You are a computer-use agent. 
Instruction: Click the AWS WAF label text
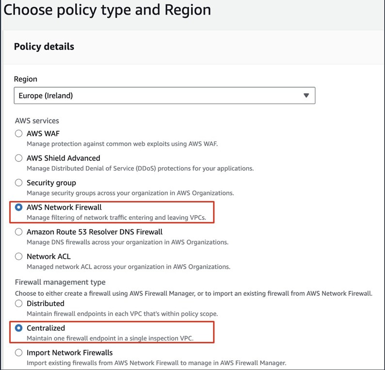(x=43, y=134)
